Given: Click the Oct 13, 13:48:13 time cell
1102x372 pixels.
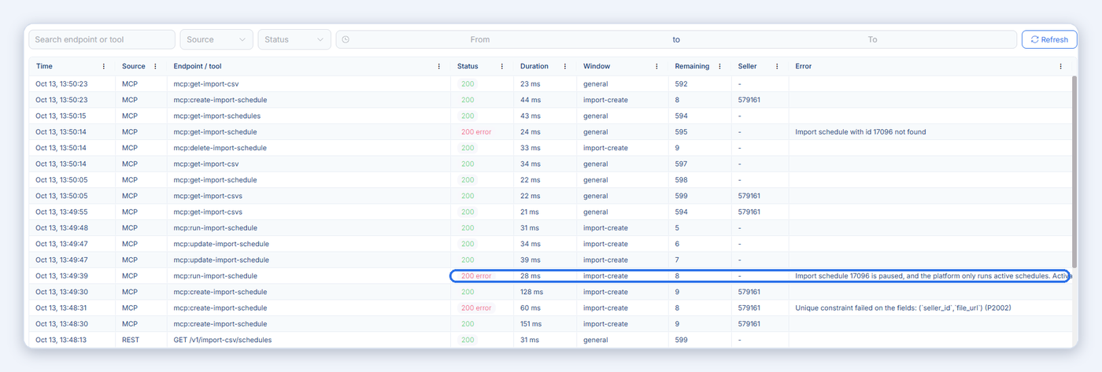Looking at the screenshot, I should 61,340.
